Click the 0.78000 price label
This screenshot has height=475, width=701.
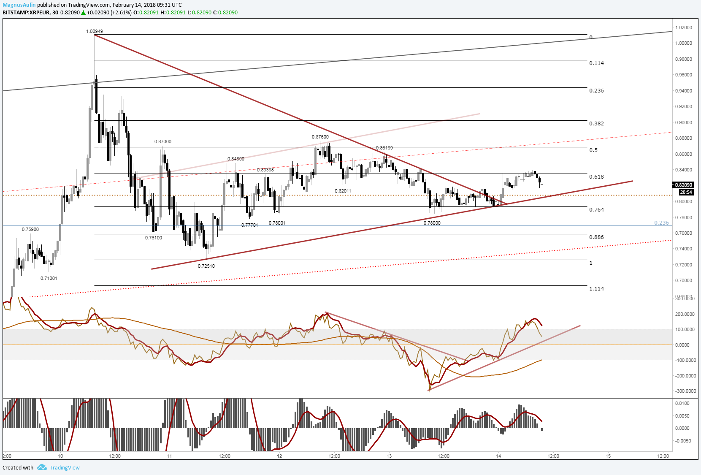click(432, 223)
